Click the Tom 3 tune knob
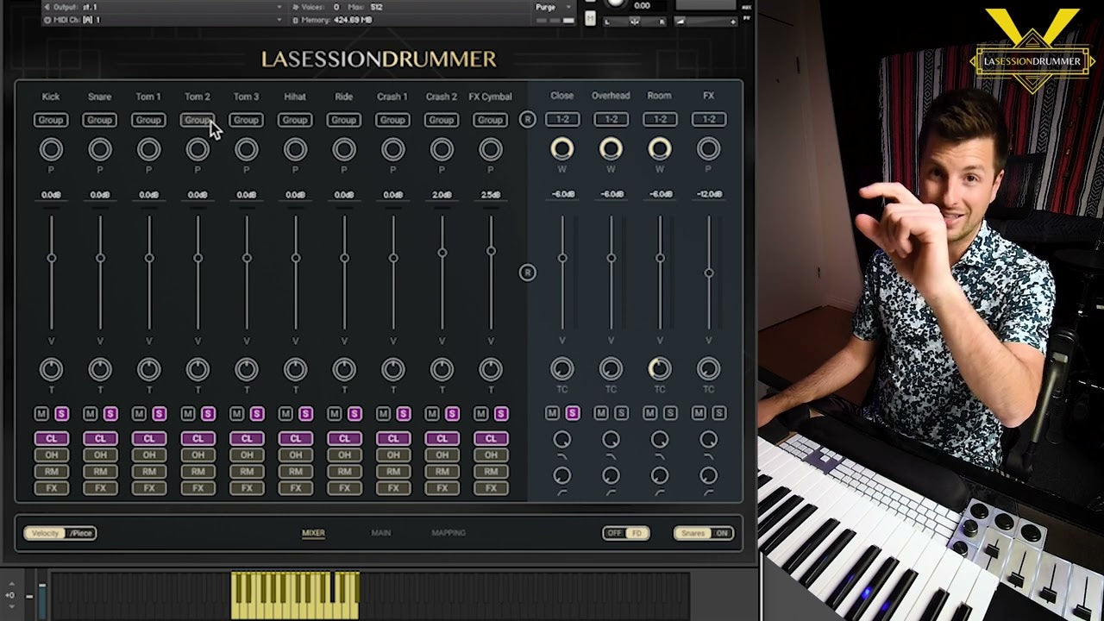The image size is (1104, 621). click(246, 369)
